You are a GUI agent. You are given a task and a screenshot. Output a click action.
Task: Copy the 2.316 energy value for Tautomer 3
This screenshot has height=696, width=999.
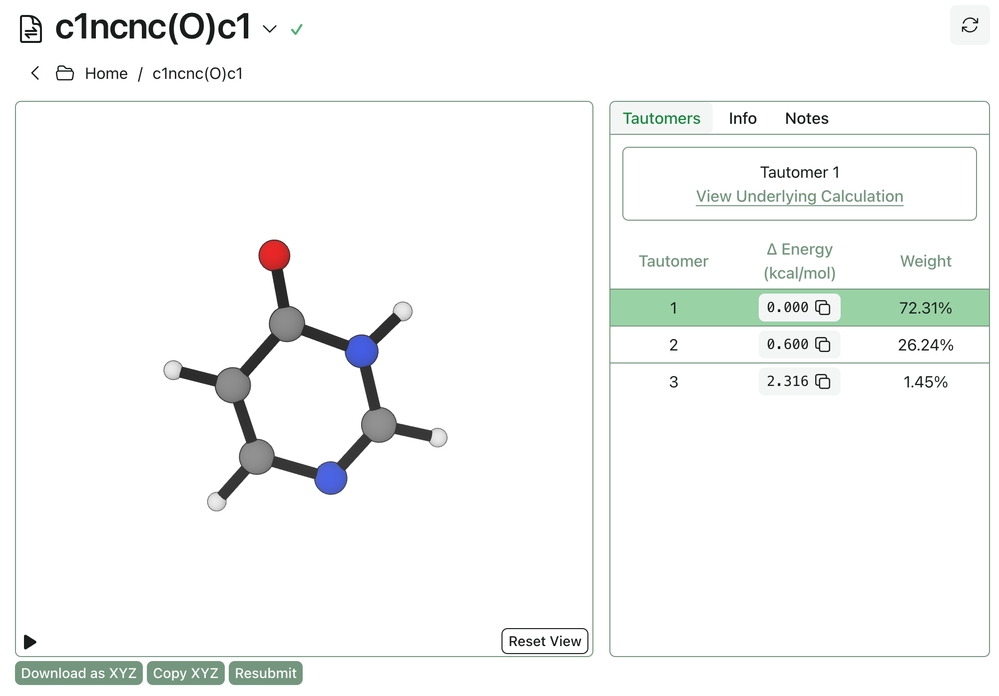tap(823, 381)
